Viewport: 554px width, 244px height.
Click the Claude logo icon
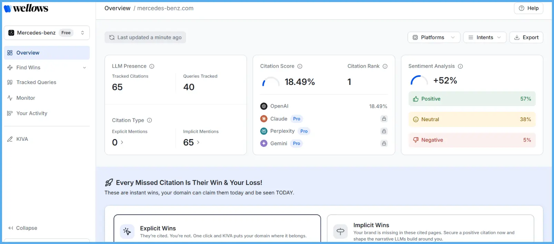click(x=264, y=119)
